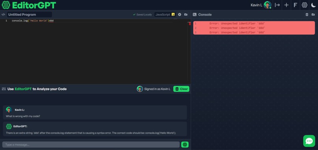Click the Saved Locally status indicator
318x150 pixels.
coord(142,15)
